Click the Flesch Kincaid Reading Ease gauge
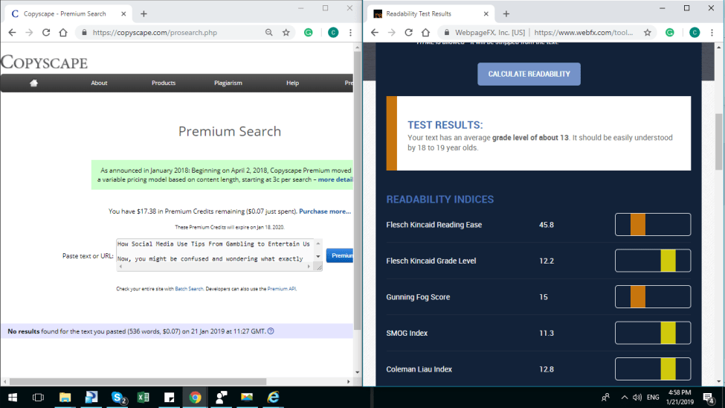This screenshot has height=408, width=725. pyautogui.click(x=653, y=225)
